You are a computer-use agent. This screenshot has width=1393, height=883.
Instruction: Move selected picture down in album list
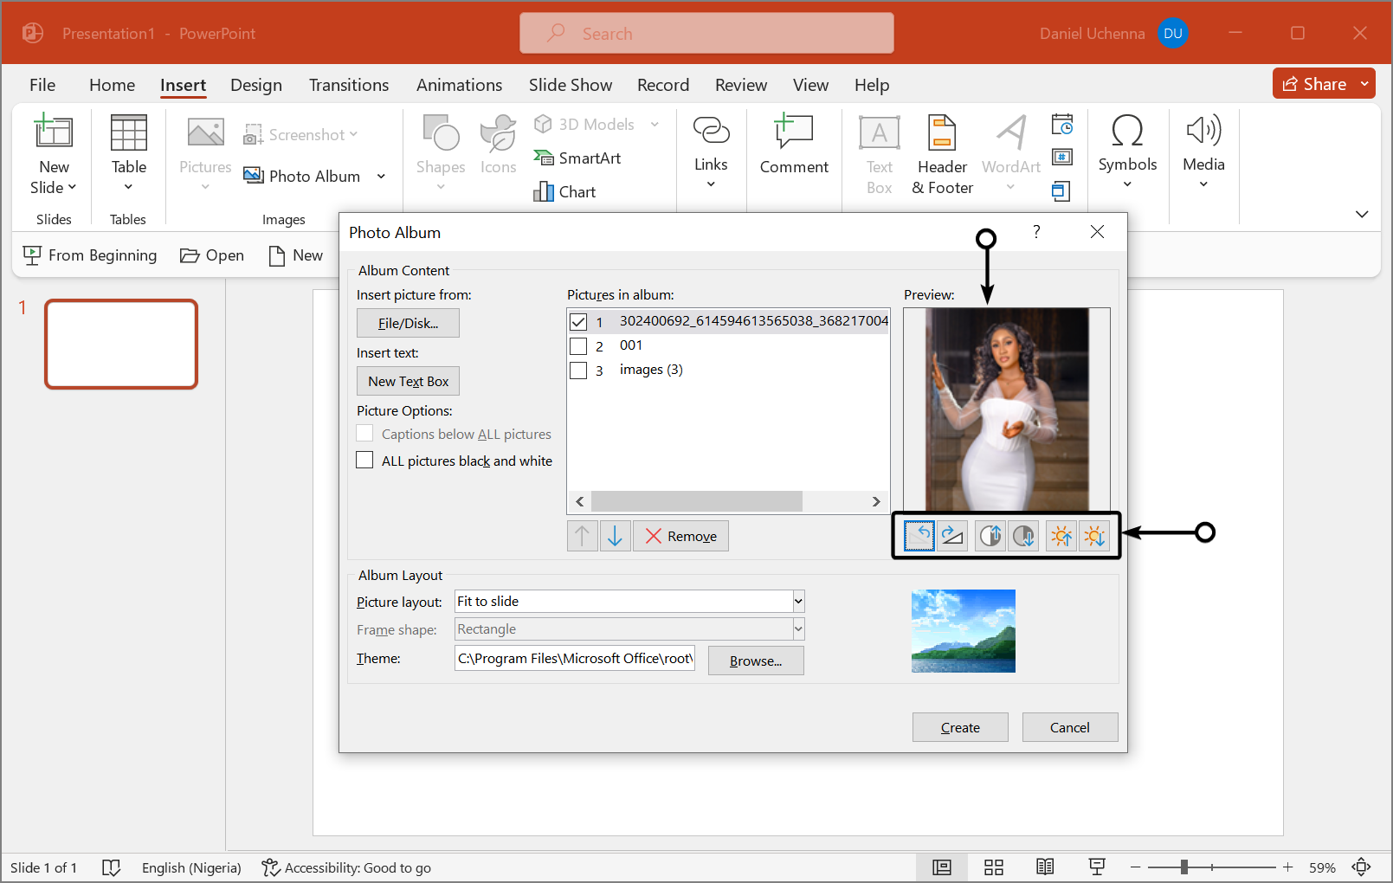tap(615, 536)
